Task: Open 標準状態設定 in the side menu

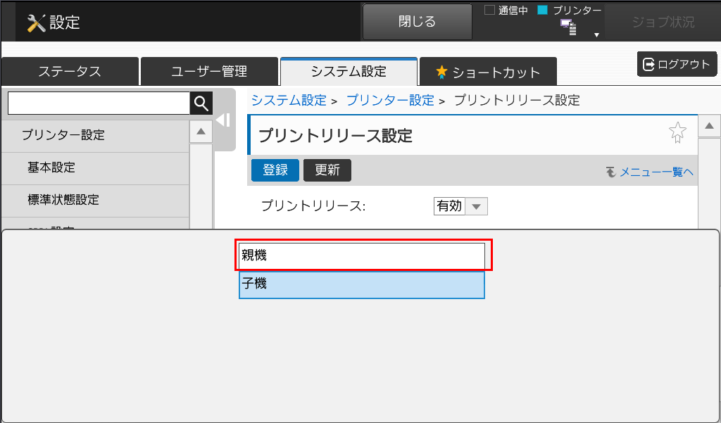Action: pos(95,201)
